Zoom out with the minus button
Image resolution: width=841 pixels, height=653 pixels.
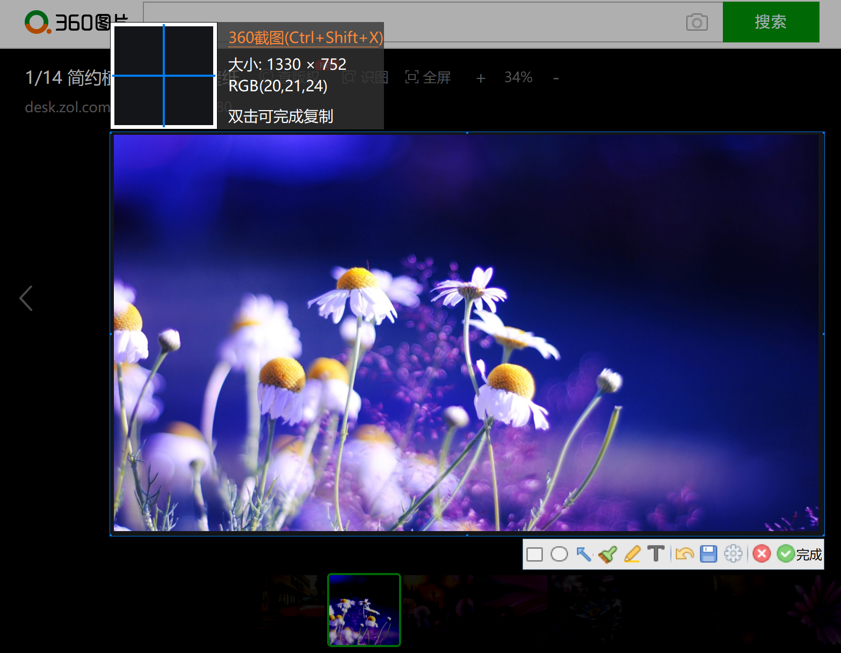(x=556, y=78)
